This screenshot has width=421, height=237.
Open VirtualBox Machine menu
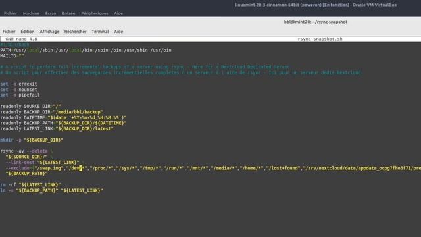point(31,13)
